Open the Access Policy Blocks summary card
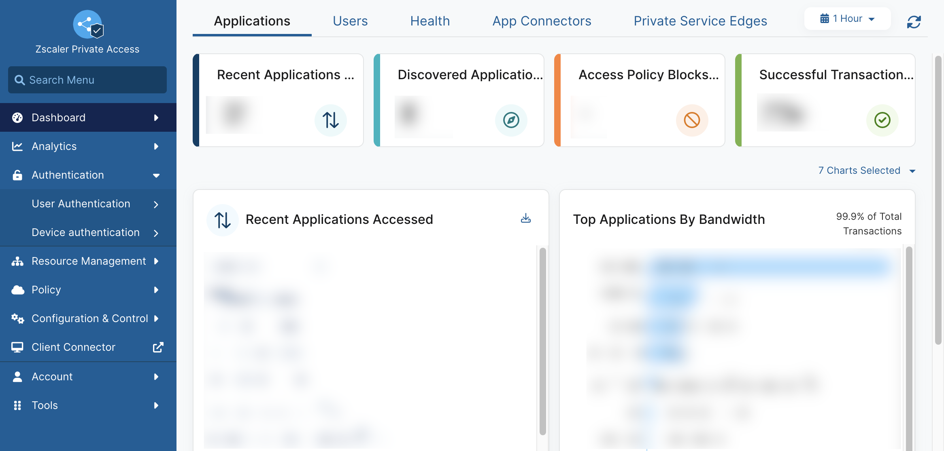 640,100
